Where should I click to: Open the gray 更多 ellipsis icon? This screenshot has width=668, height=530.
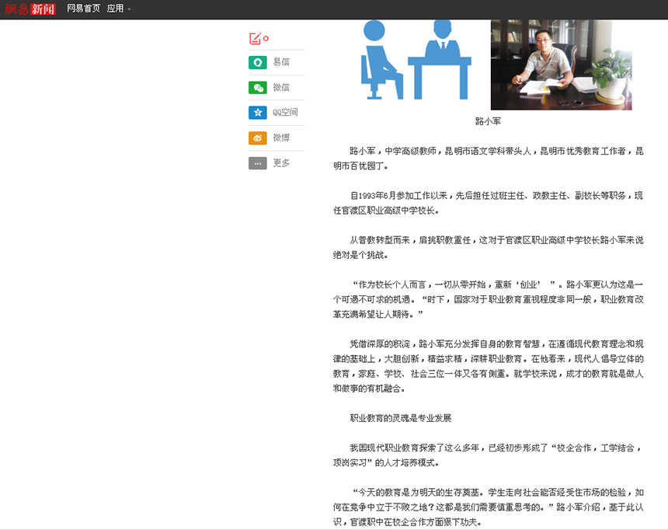pos(257,163)
